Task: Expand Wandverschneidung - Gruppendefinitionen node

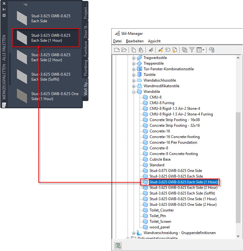Action: 134,233
